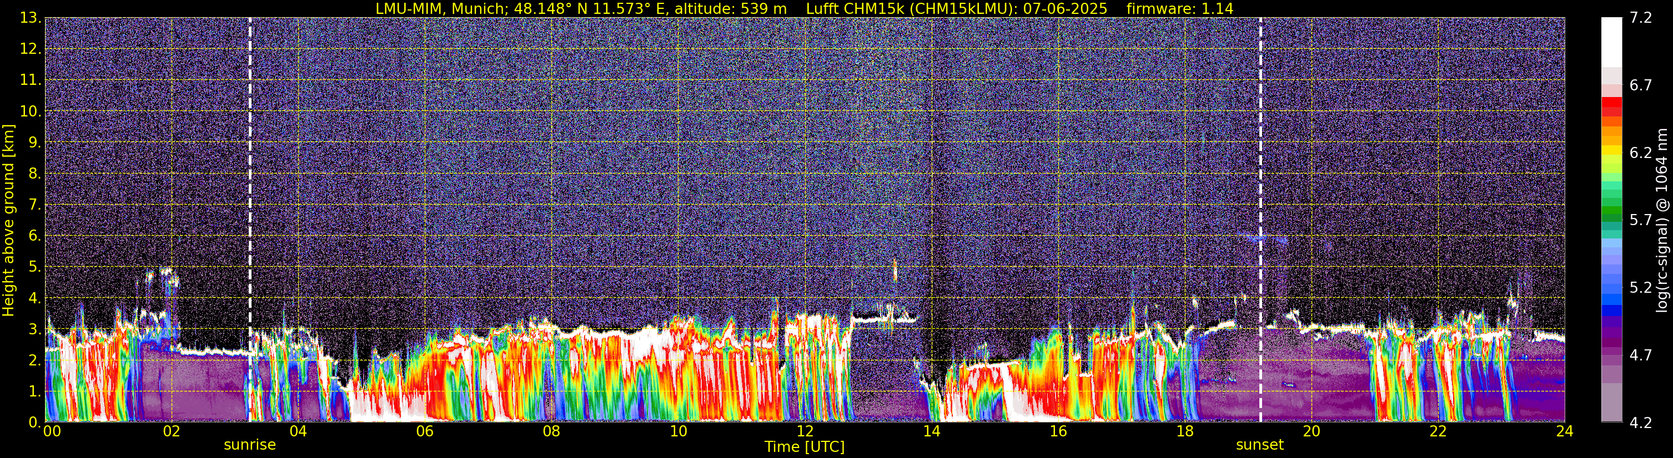
Task: Click height tick label '0.'
Action: tap(34, 423)
